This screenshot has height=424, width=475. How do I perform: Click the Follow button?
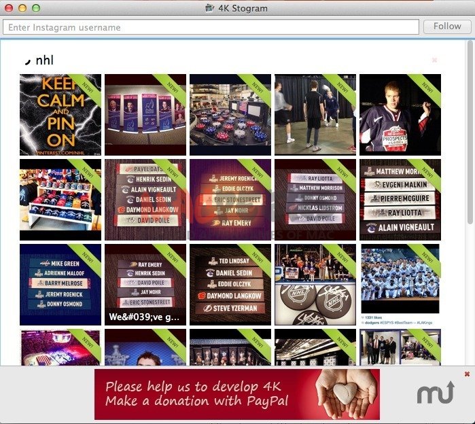coord(447,26)
